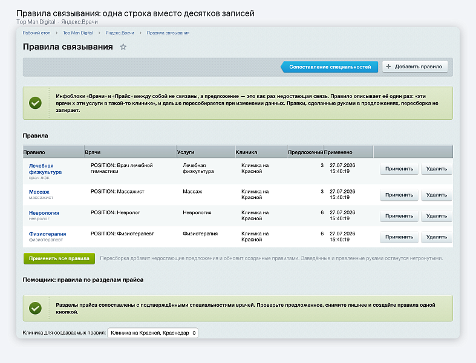Click green checkmark icon in Инфоблоки notice
The height and width of the screenshot is (363, 476).
click(35, 103)
